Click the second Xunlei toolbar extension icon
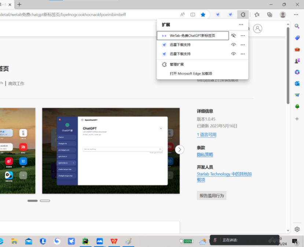This screenshot has height=247, width=304. (x=230, y=15)
